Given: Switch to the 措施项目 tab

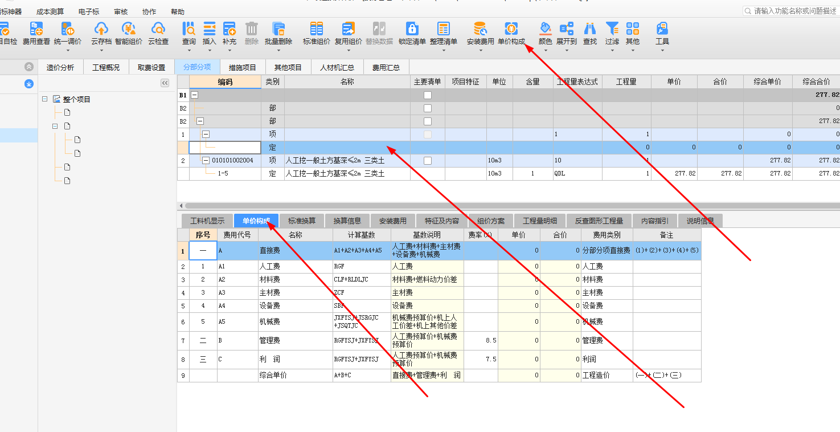Looking at the screenshot, I should point(243,67).
